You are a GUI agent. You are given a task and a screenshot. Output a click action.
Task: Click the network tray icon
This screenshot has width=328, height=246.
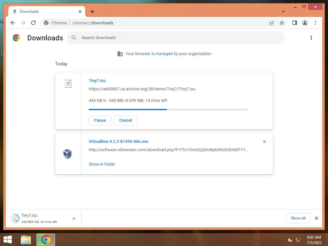click(x=298, y=240)
